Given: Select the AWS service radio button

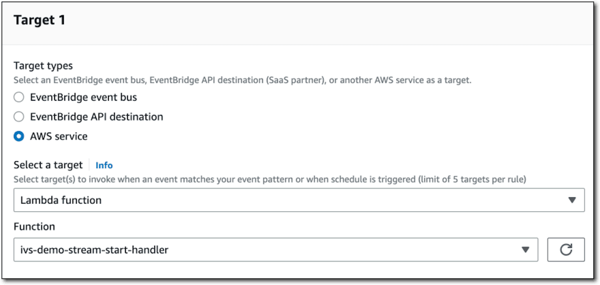Looking at the screenshot, I should click(x=19, y=136).
